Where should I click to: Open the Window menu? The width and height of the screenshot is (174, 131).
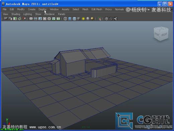(54, 9)
